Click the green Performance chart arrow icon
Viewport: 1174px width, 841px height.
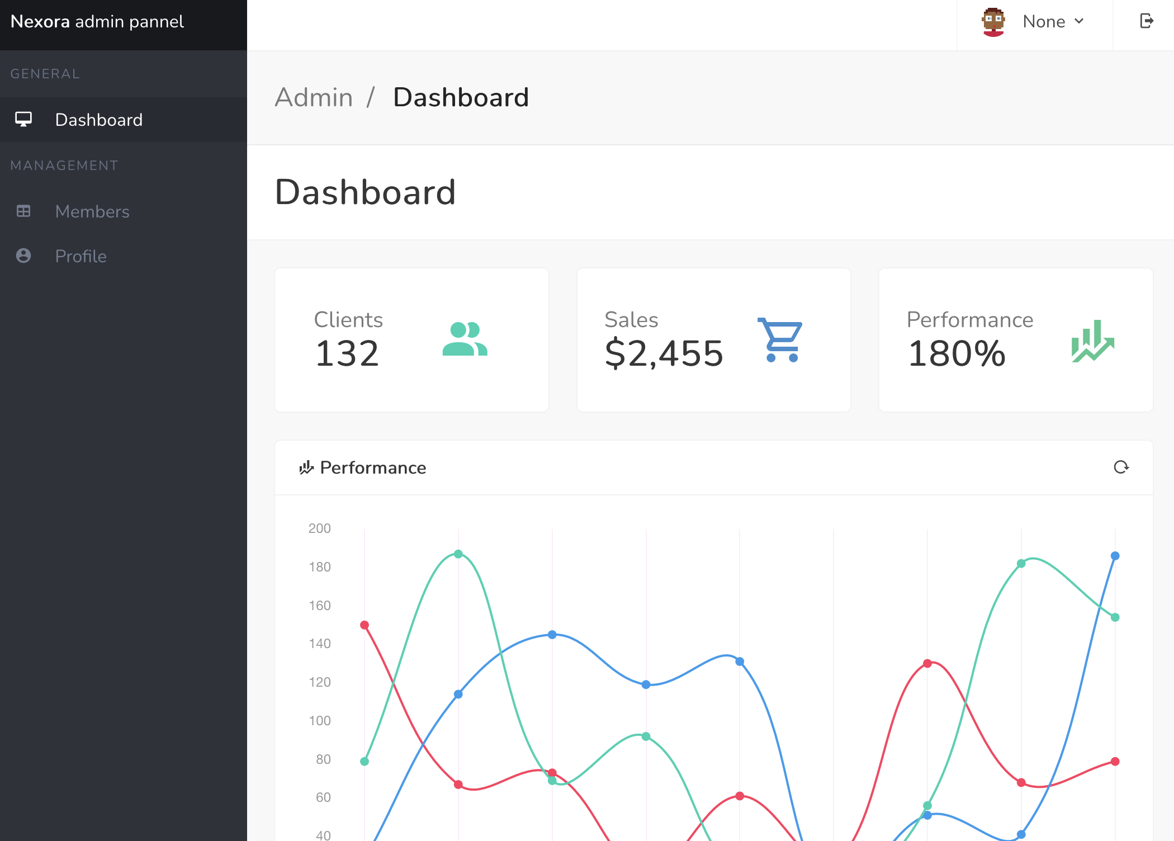[1093, 341]
